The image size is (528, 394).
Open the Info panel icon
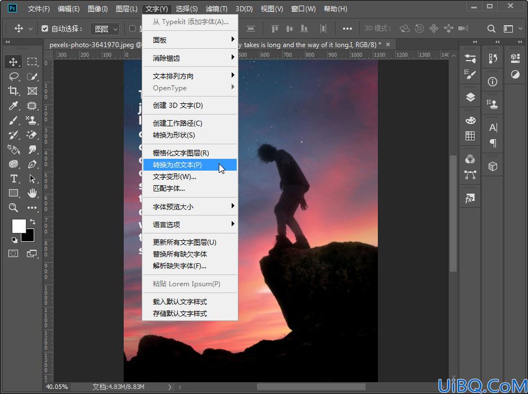(x=493, y=82)
